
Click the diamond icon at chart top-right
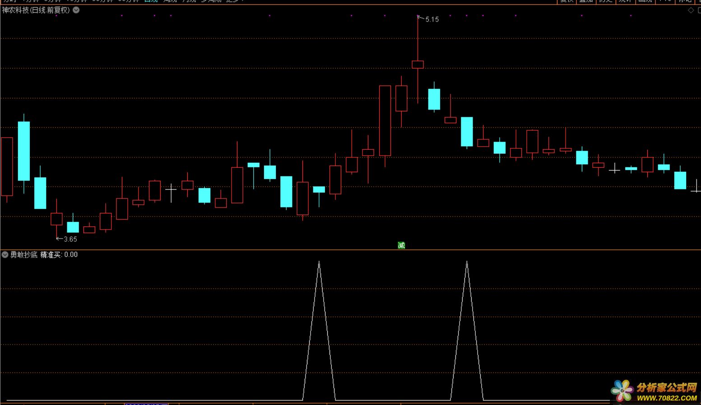pos(691,10)
